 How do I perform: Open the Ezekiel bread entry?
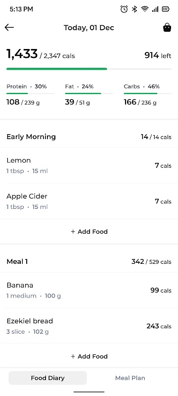tap(89, 326)
